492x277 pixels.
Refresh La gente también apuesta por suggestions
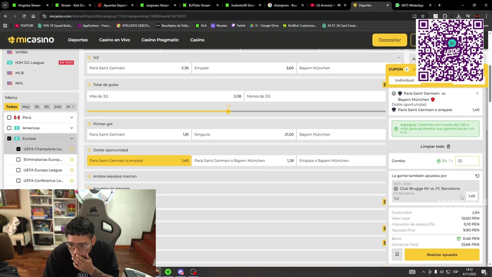(x=477, y=176)
